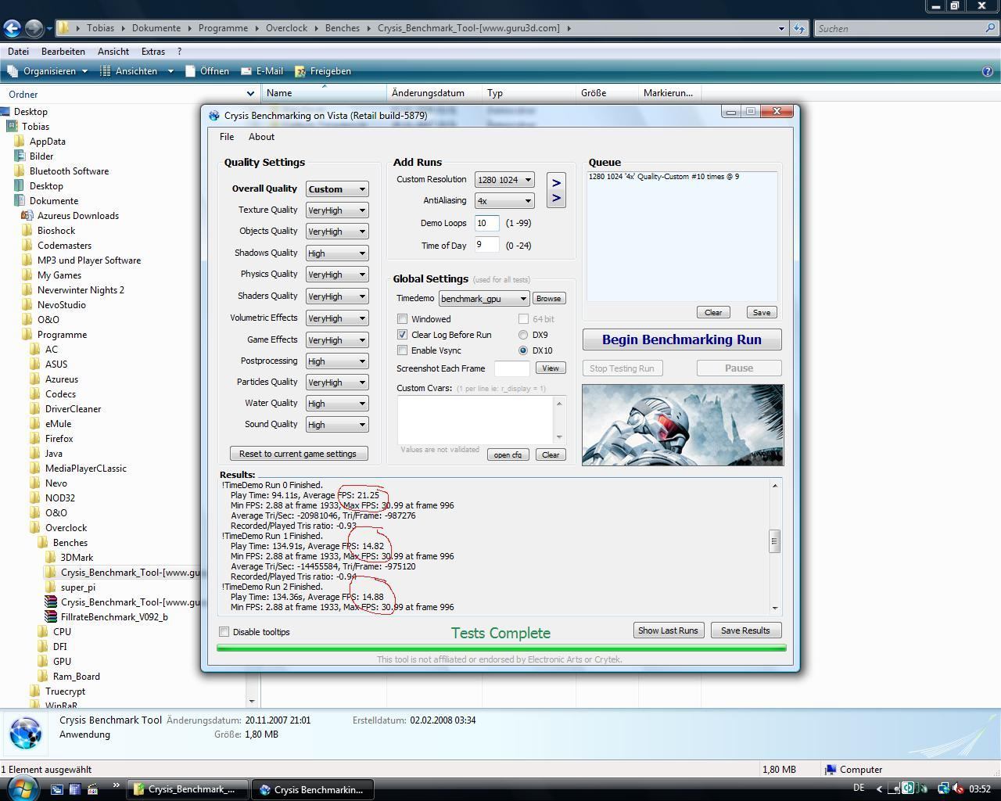Click the tests progress bar
This screenshot has height=801, width=1001.
(x=501, y=648)
